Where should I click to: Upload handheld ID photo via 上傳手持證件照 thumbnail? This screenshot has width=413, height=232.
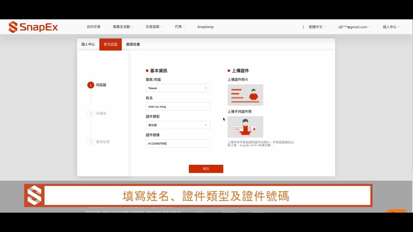click(x=245, y=127)
